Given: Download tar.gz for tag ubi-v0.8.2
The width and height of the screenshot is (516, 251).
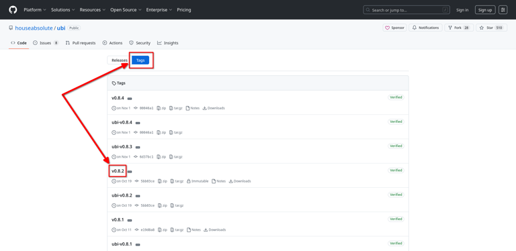Looking at the screenshot, I should [x=177, y=205].
